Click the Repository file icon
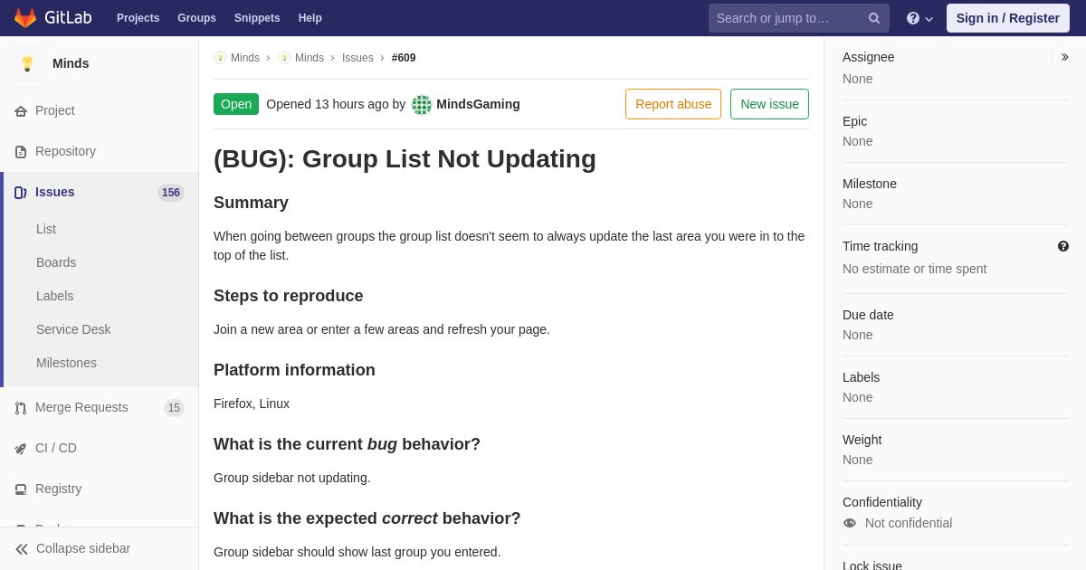The image size is (1086, 570). [x=21, y=152]
